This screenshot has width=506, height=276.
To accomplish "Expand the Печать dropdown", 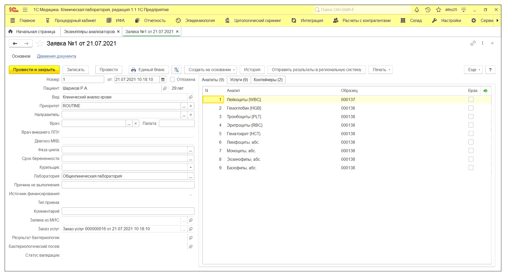I will pos(380,70).
